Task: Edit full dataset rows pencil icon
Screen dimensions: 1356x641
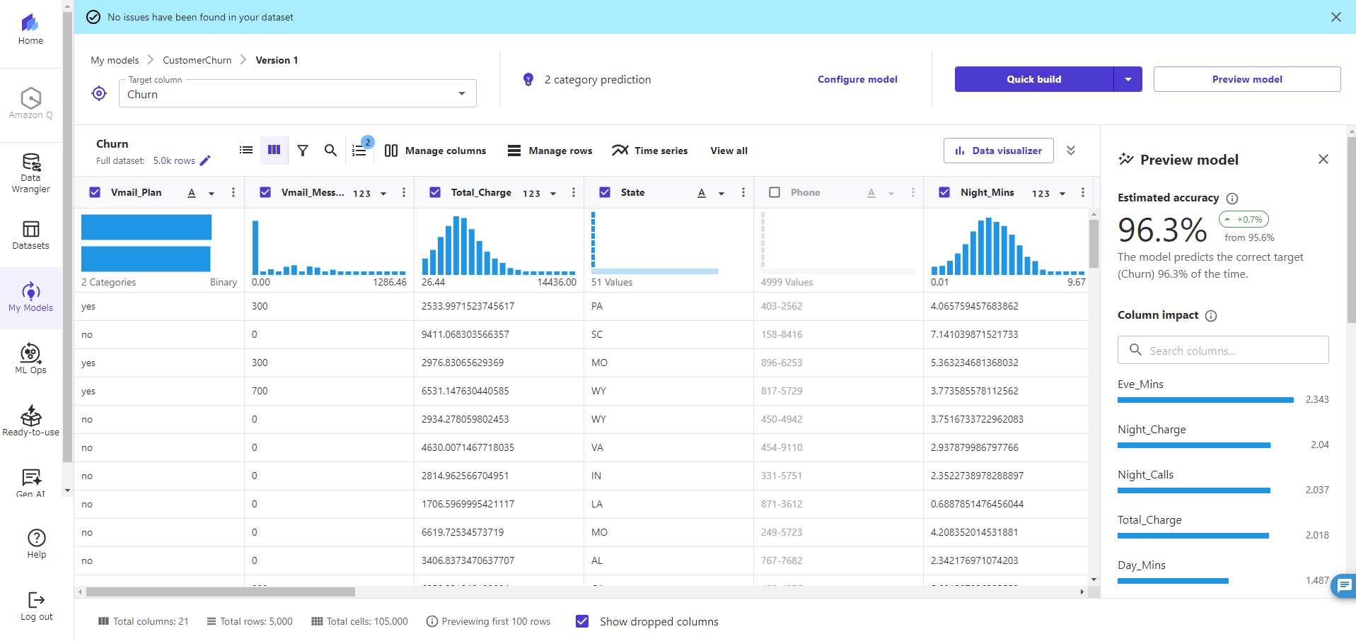Action: 205,160
